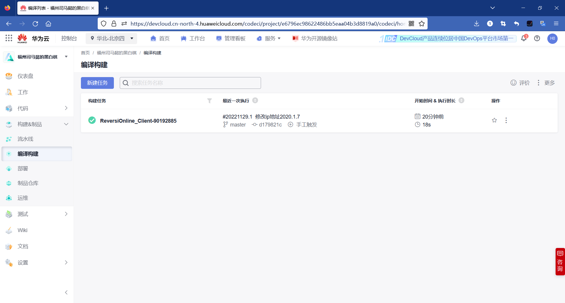Open the 更多 more options menu

click(x=546, y=83)
